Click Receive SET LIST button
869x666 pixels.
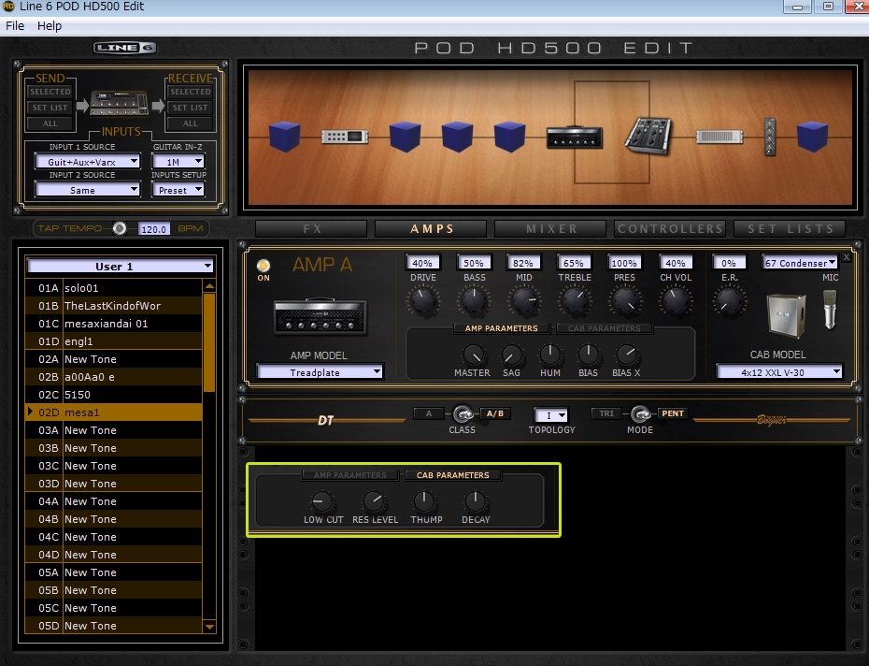click(190, 108)
